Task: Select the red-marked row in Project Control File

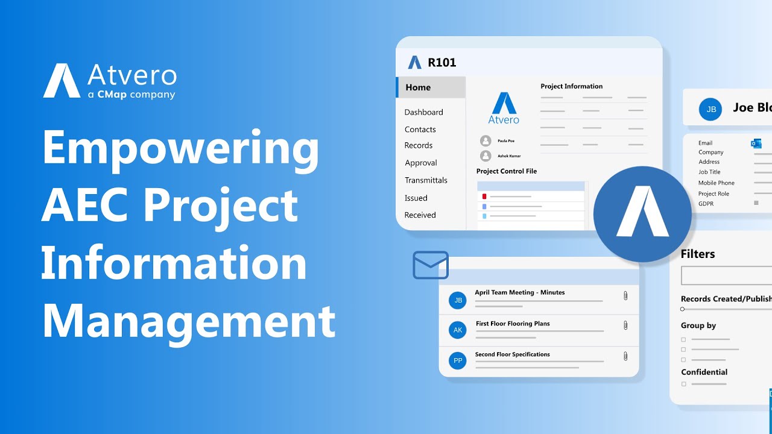Action: (531, 197)
